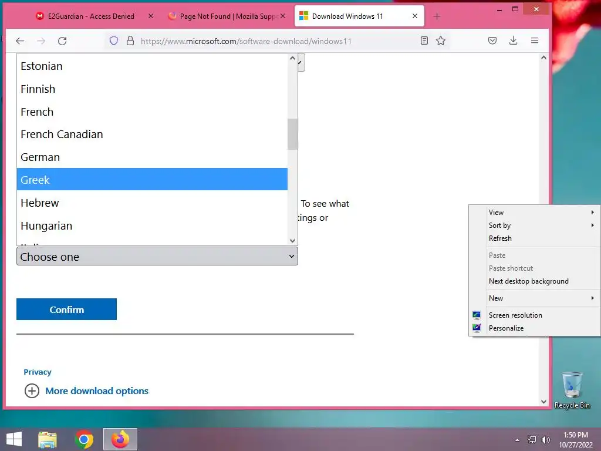Choose Refresh from the desktop context menu
The width and height of the screenshot is (601, 451).
point(535,238)
